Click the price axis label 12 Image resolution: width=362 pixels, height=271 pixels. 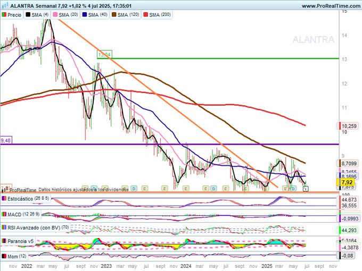tap(344, 83)
